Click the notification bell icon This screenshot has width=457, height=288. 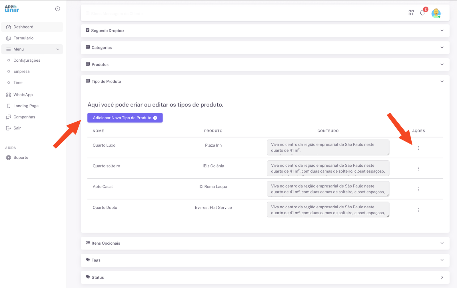[422, 13]
